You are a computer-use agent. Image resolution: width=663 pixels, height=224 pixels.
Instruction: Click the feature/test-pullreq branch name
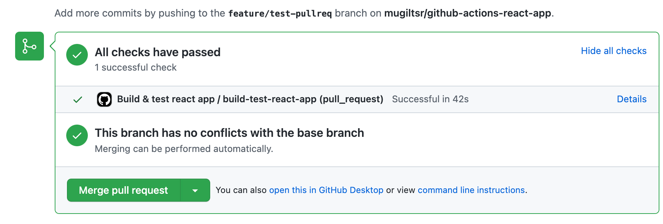(x=280, y=13)
